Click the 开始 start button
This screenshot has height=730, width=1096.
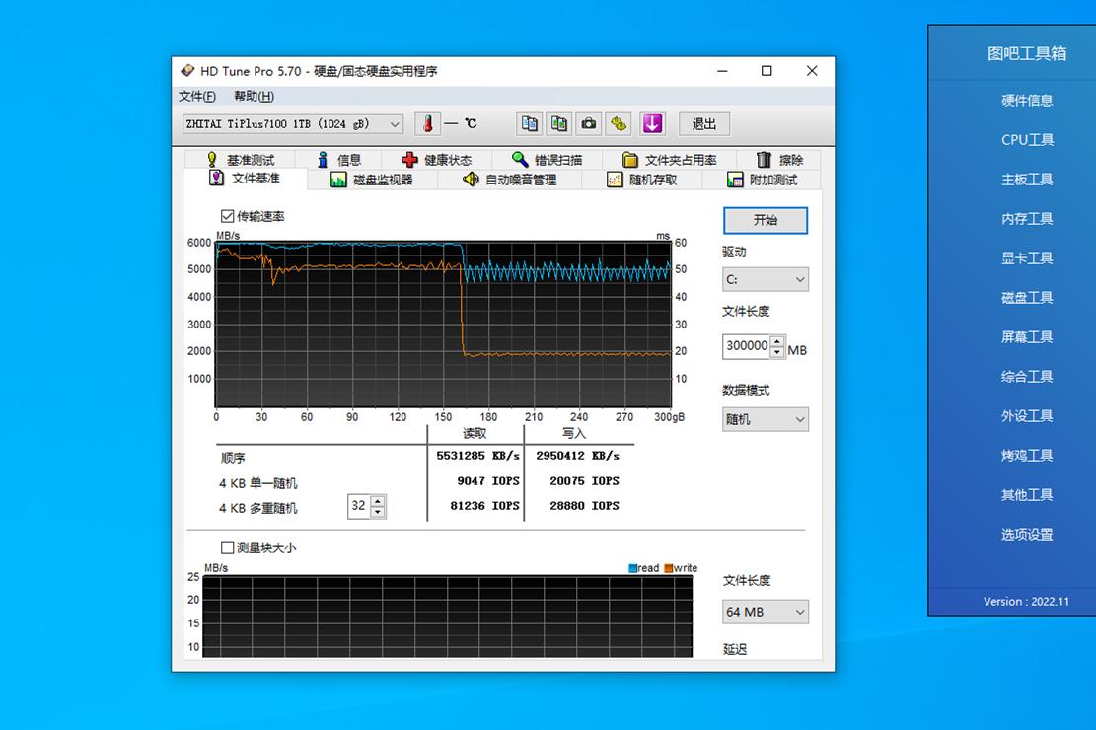(x=765, y=220)
